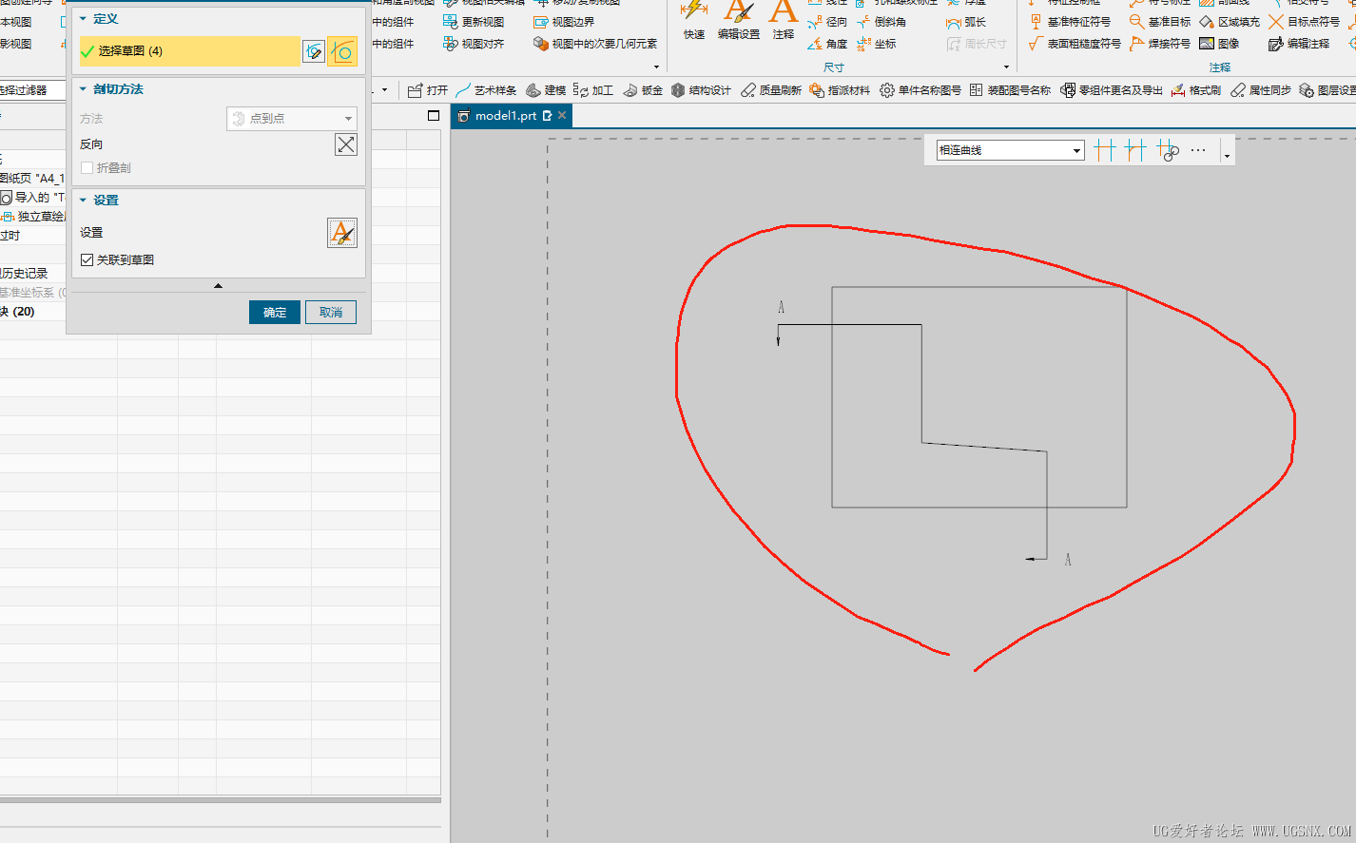Toggle the 折叠剖 checkbox
This screenshot has width=1356, height=843.
(87, 168)
